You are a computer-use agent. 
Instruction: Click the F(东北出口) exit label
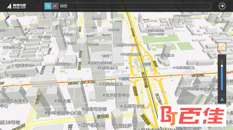click(165, 55)
